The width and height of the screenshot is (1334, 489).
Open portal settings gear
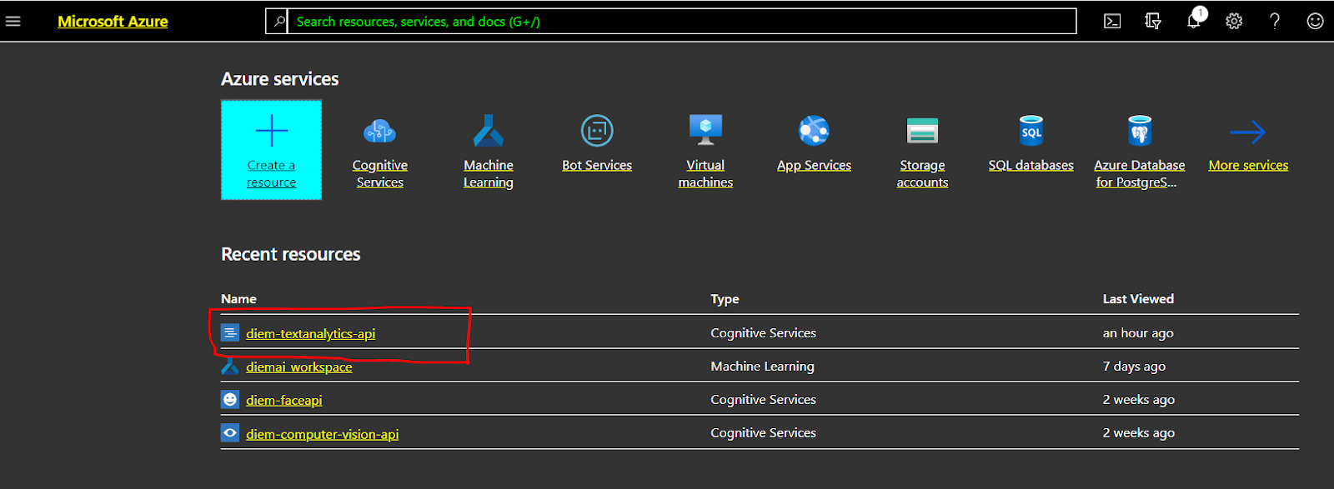point(1234,22)
